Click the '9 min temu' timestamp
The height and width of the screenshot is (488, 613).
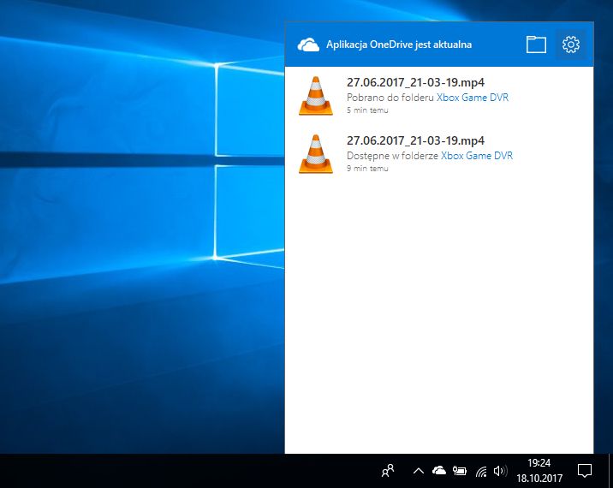tap(367, 169)
